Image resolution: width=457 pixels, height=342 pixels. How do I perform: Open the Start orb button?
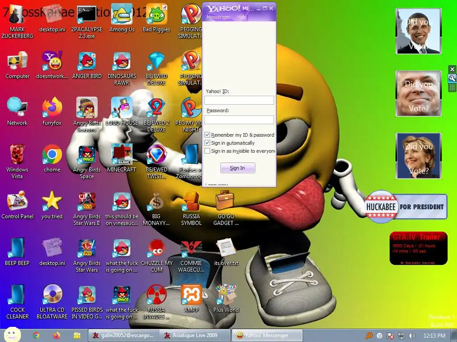click(12, 334)
